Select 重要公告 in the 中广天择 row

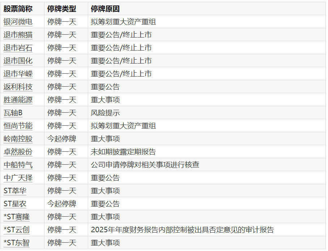[105, 178]
